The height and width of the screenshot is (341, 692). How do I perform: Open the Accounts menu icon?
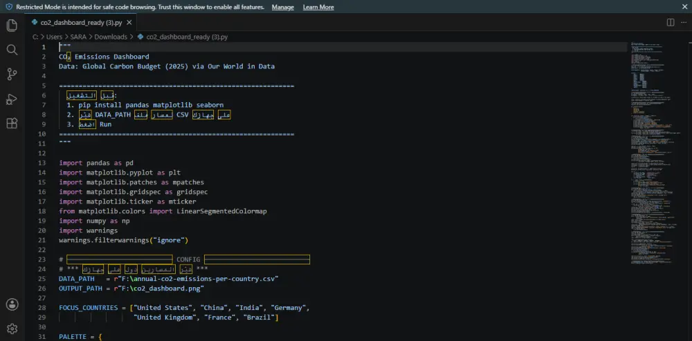click(12, 304)
